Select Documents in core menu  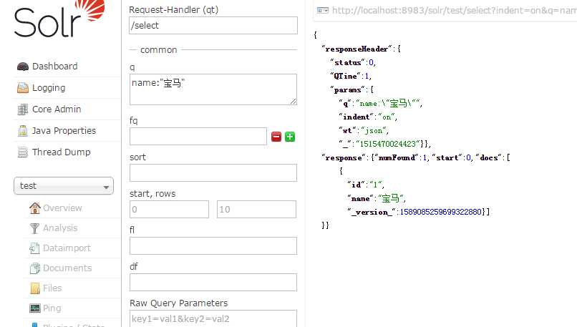coord(67,268)
